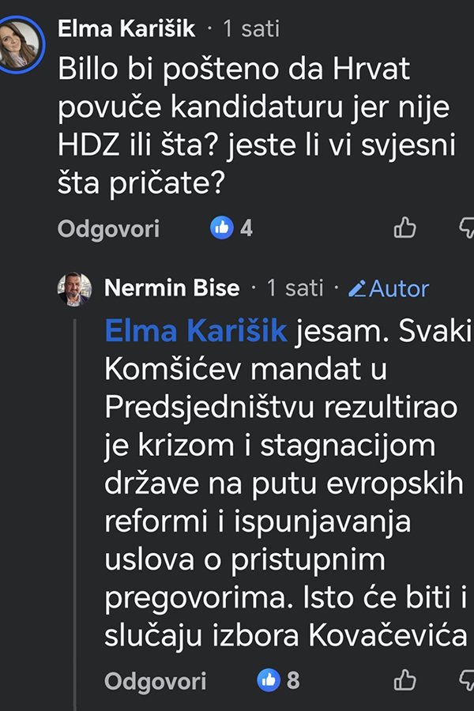
Task: Like Elma Karišik's comment with thumbs up
Action: coord(405,228)
